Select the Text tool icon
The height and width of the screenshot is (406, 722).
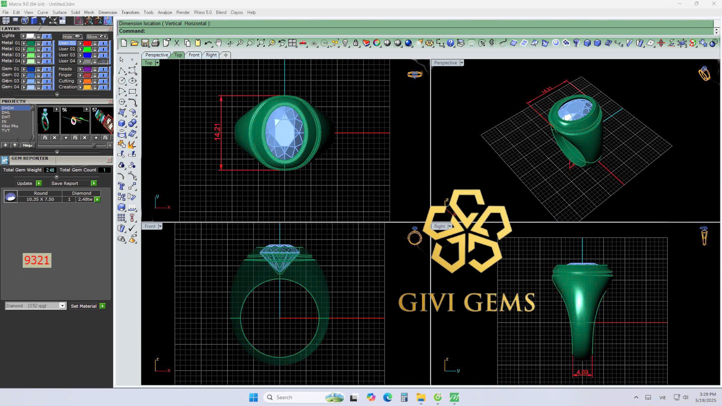pos(121,186)
